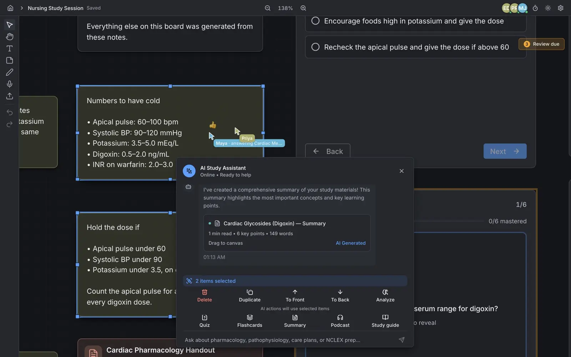Select the text tool
Viewport: 571px width, 357px height.
[10, 48]
